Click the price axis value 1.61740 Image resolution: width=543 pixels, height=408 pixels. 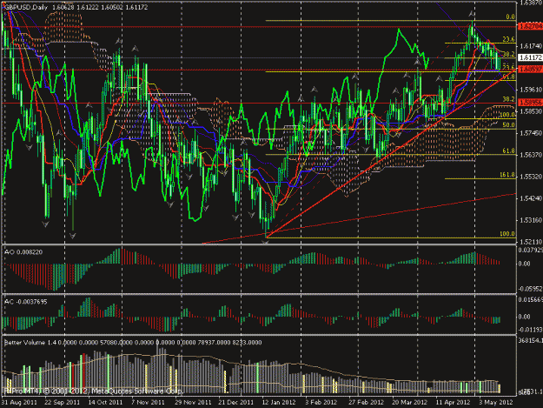click(x=530, y=46)
